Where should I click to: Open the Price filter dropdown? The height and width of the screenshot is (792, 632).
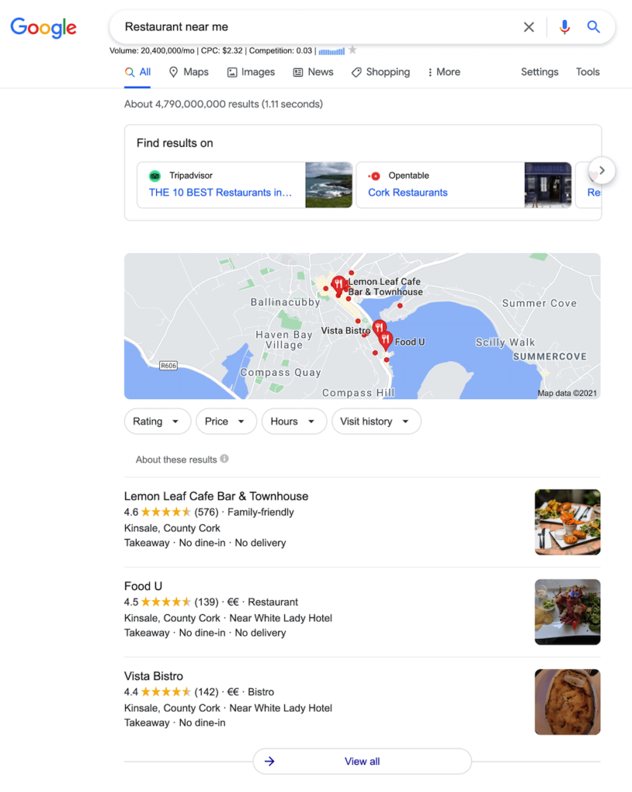coord(226,422)
